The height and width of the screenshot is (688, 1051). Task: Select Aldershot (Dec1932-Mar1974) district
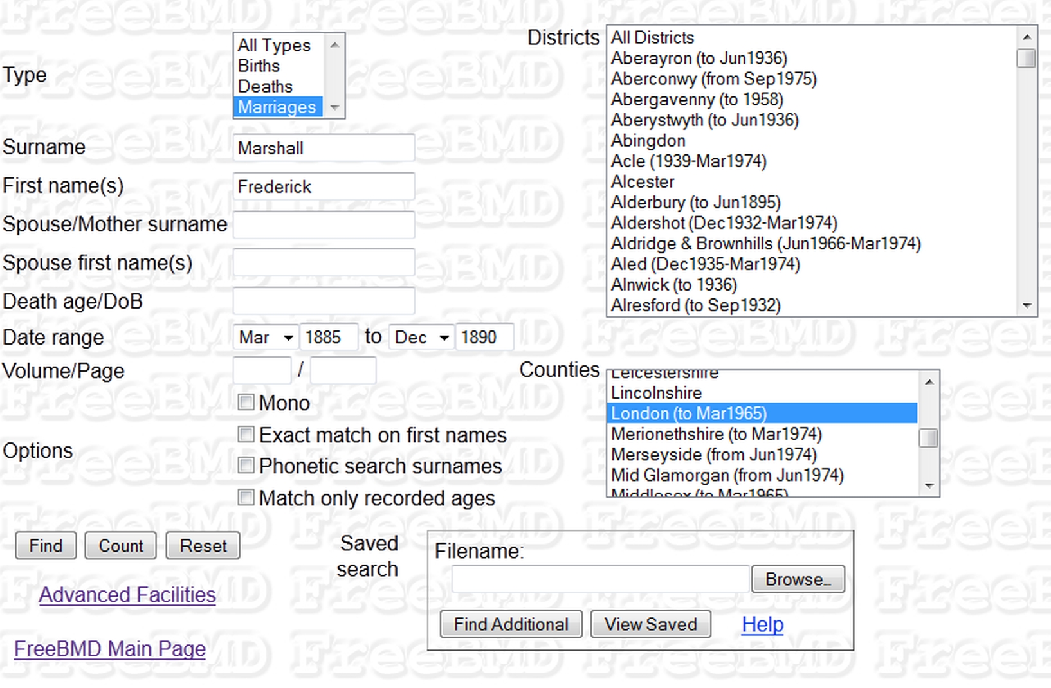pos(812,222)
